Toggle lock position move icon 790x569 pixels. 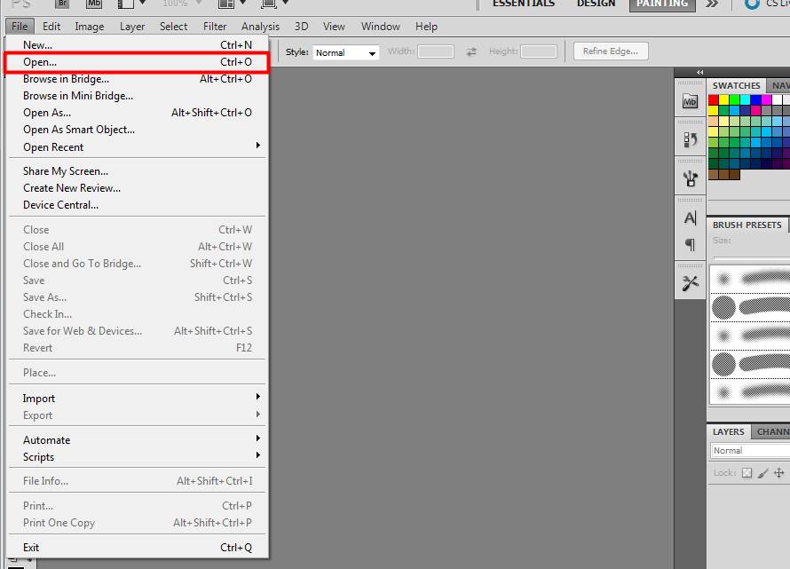[x=779, y=473]
